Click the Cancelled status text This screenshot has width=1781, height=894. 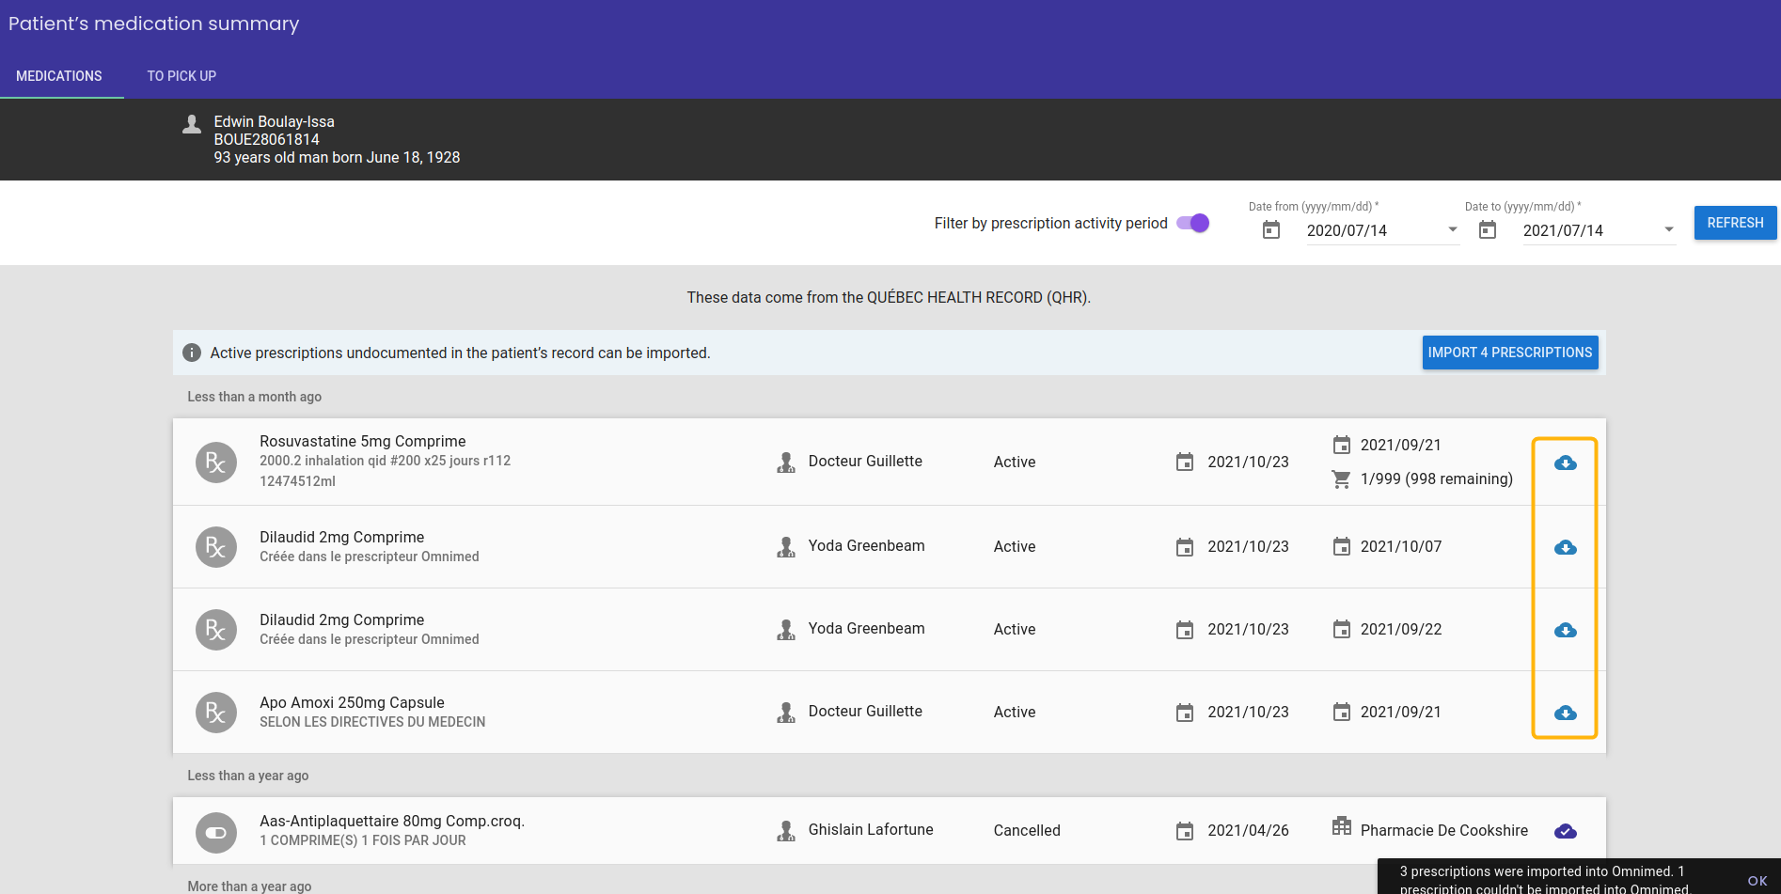point(1027,830)
